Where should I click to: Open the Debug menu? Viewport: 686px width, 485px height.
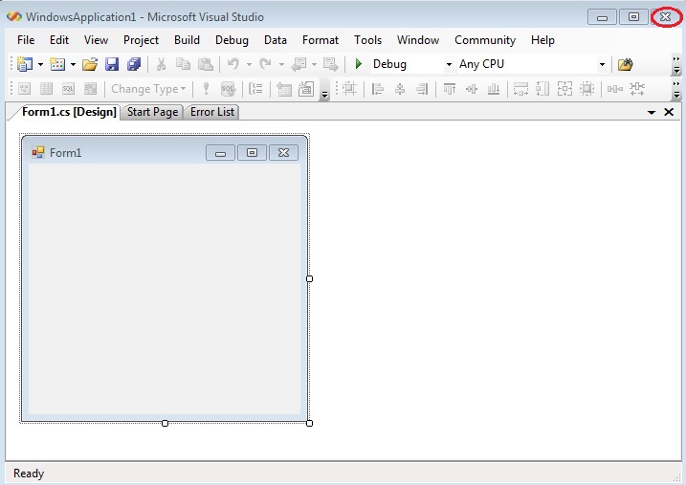232,40
